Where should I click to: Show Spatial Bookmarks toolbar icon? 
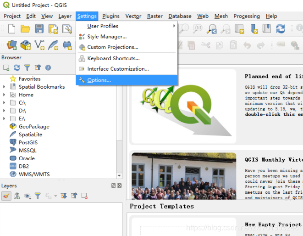(267, 28)
